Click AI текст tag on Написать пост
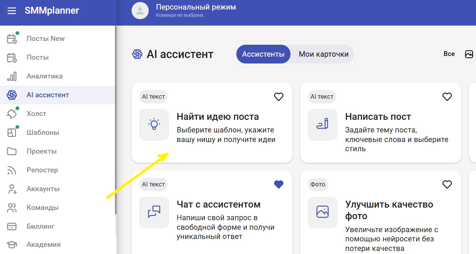 pyautogui.click(x=322, y=97)
